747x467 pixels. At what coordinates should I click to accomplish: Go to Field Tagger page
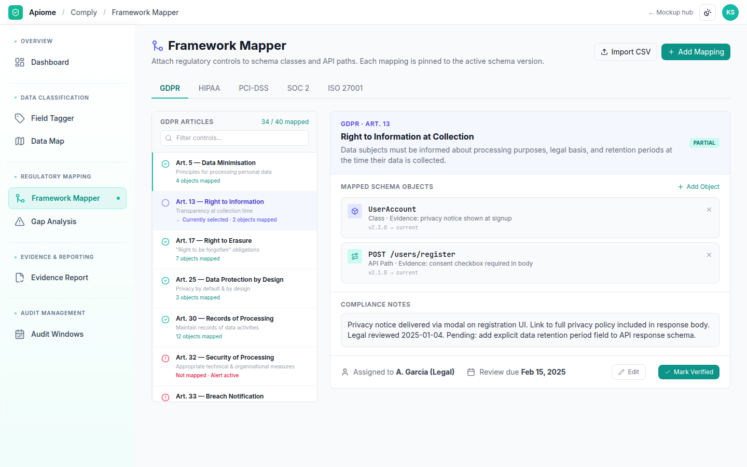click(x=67, y=118)
